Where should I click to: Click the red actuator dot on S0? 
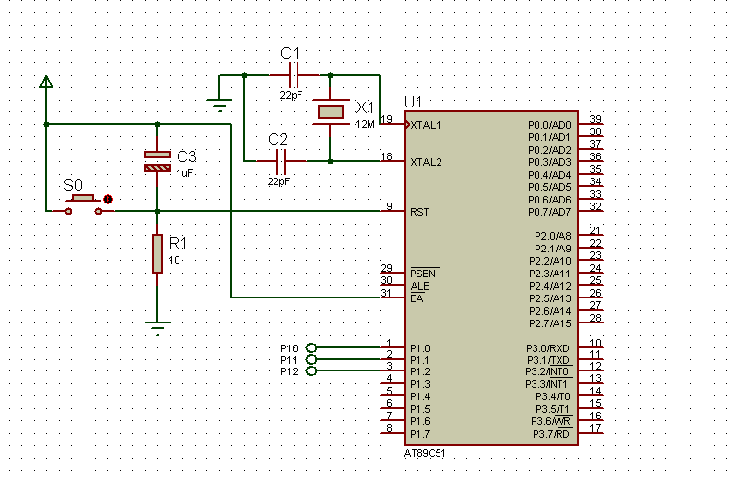tap(107, 200)
